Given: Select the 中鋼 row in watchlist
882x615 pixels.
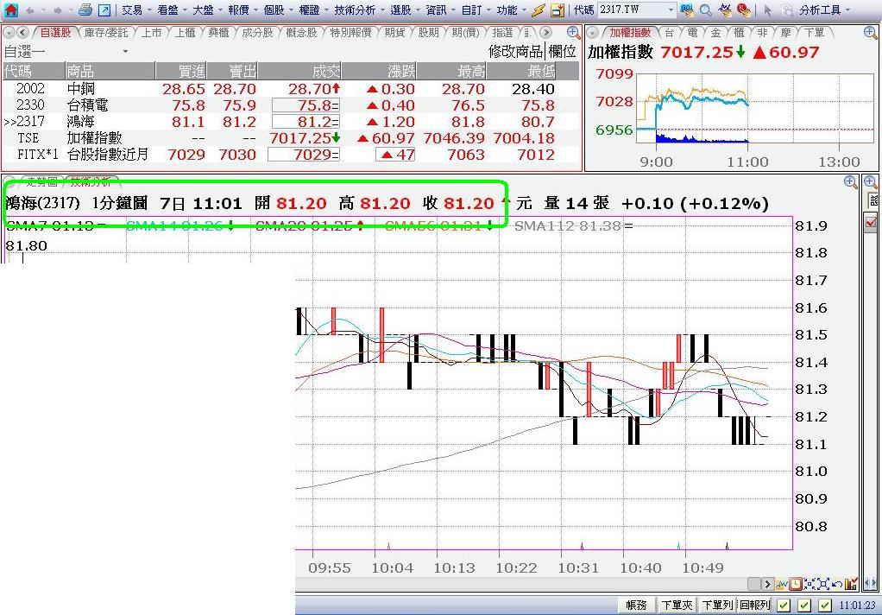Looking at the screenshot, I should click(290, 88).
